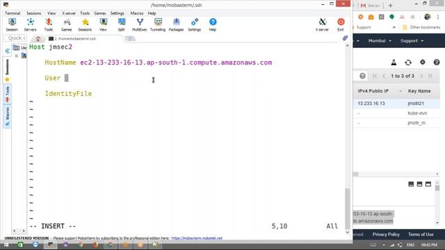Click the Key Name column header
Image resolution: width=445 pixels, height=250 pixels.
click(x=419, y=91)
